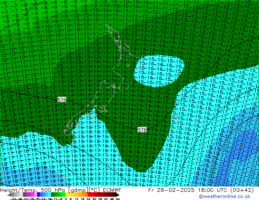Pick the yellow segment of the temperature scale

(67, 195)
